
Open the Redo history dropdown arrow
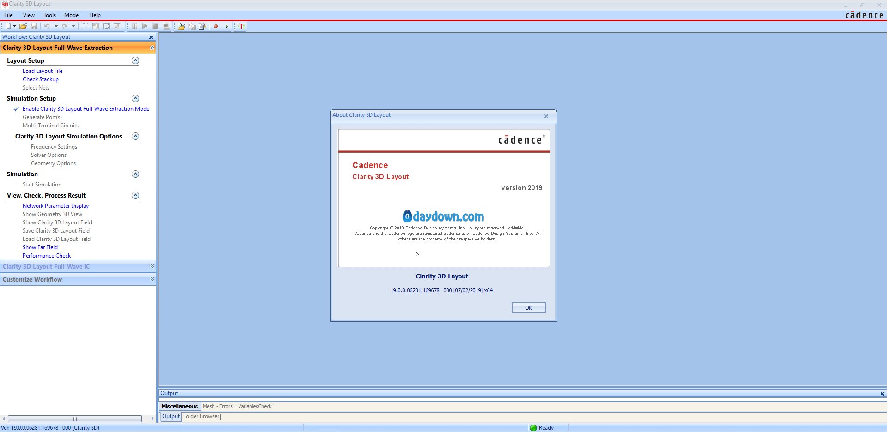coord(73,26)
